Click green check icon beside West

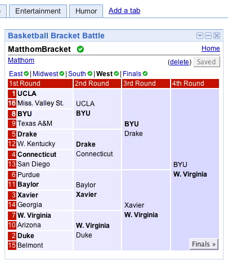117,73
